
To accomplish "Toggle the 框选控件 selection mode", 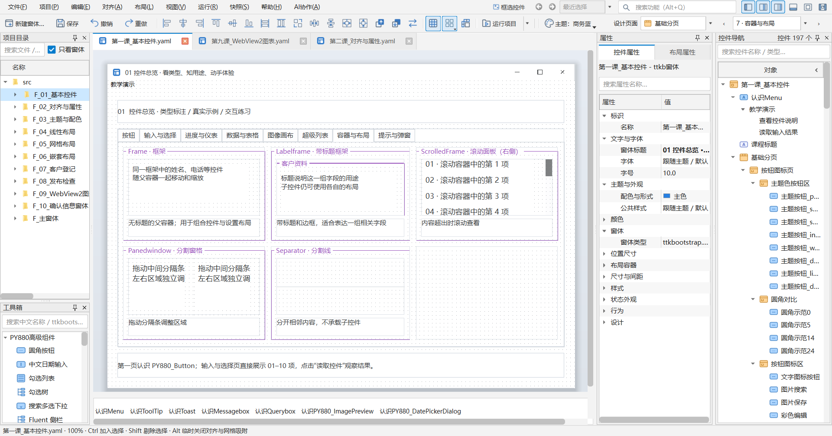I will pos(509,7).
